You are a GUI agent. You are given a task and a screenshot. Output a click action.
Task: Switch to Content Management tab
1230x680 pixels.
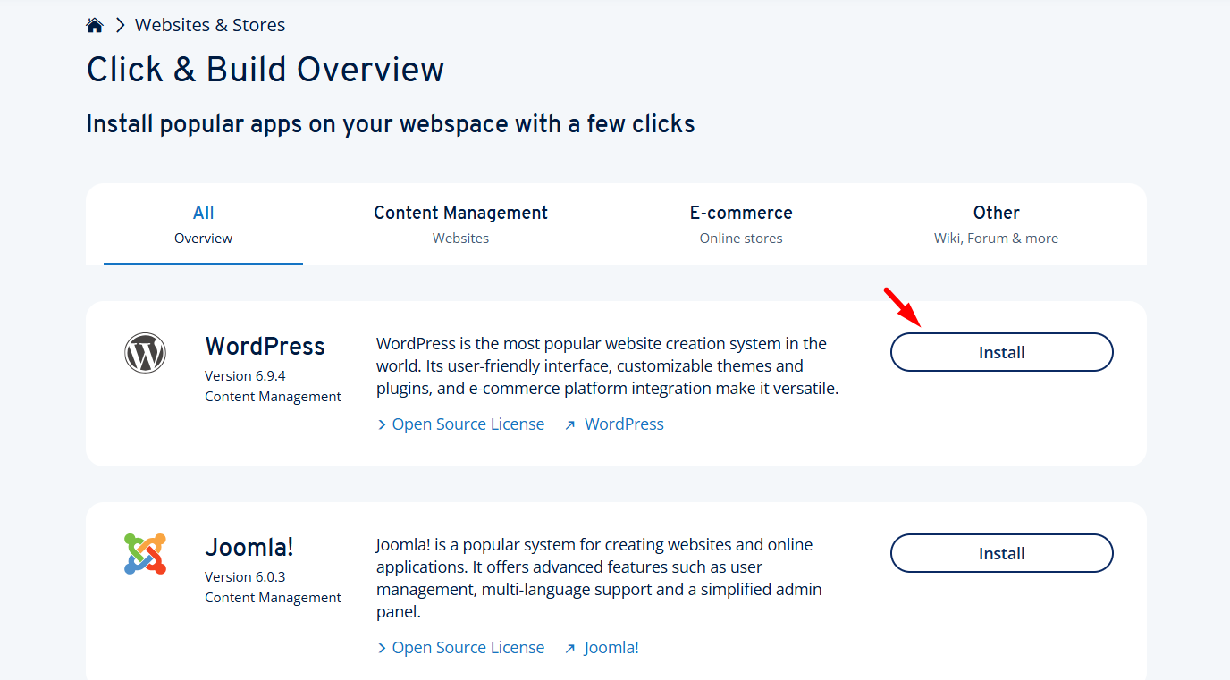pos(460,224)
